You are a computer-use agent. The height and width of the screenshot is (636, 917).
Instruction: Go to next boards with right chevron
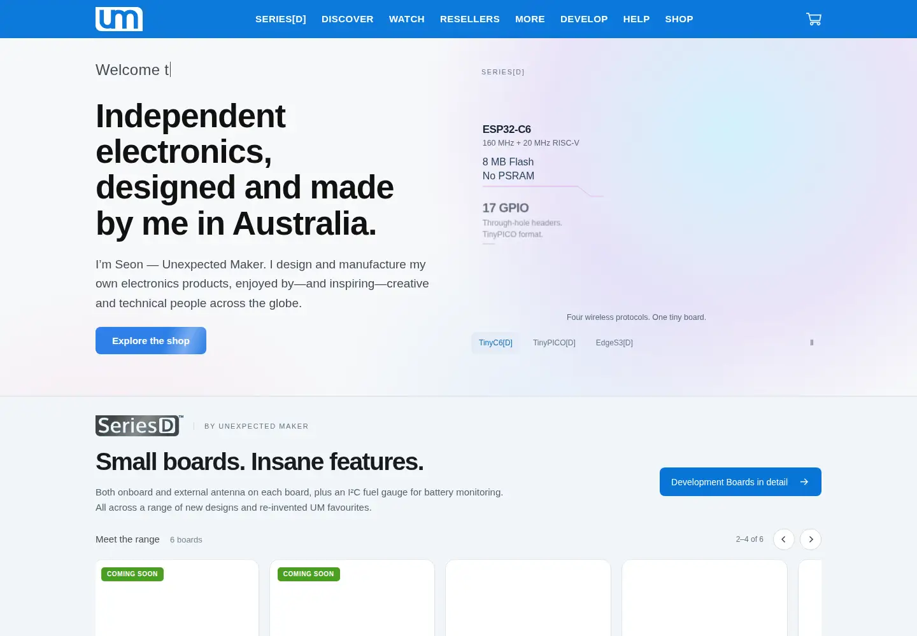click(811, 539)
